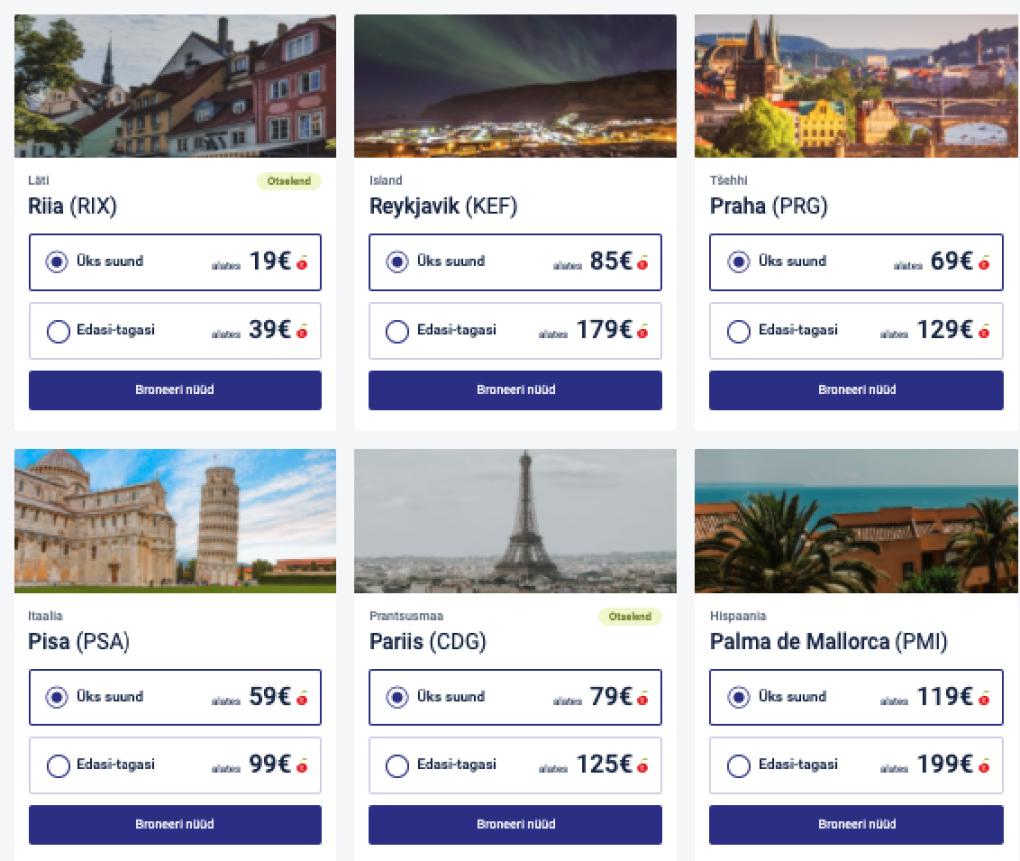Select Edasi-tagasi radio for Riia
Viewport: 1020px width, 861px height.
click(x=58, y=331)
